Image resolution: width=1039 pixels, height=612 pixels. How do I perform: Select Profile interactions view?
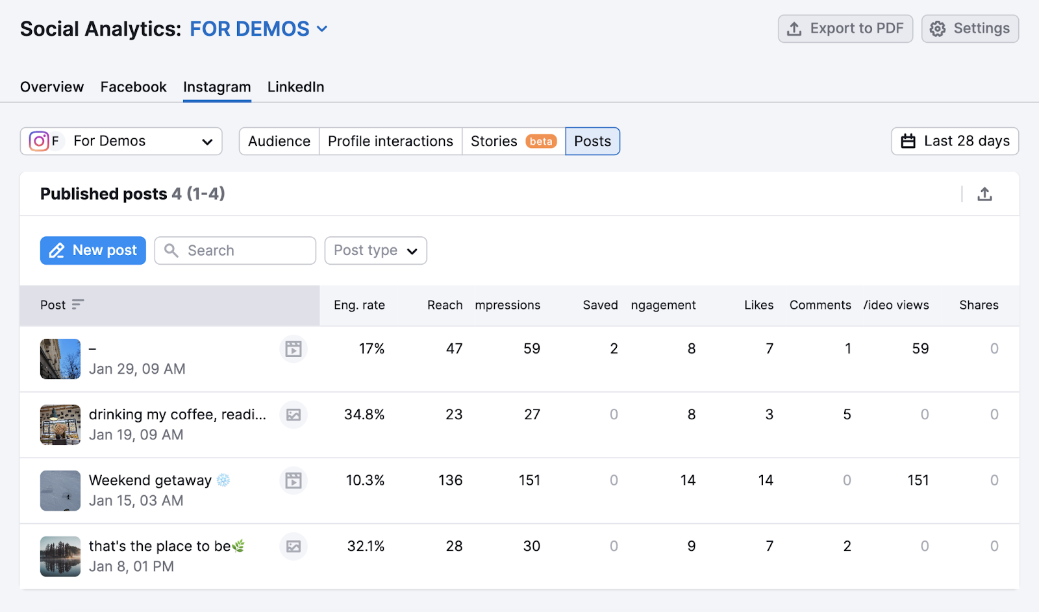(x=390, y=141)
